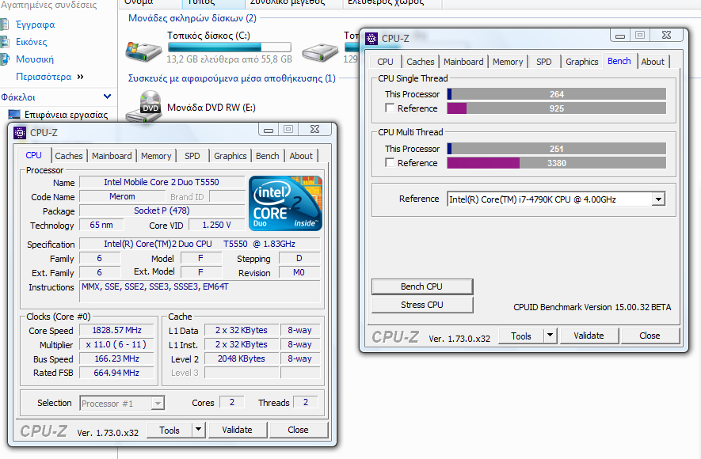Expand the More (Περισσότερα) favorites arrows
This screenshot has height=459, width=701.
point(81,77)
